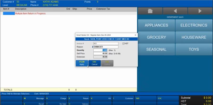213x105 pixels.
Task: Click the Points value 0
Action: tap(97, 2)
